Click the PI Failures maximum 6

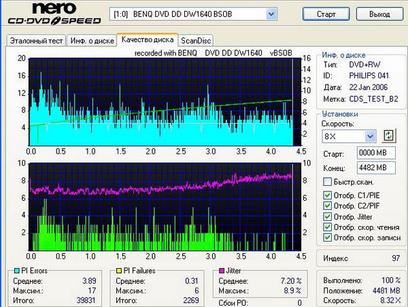(x=197, y=291)
